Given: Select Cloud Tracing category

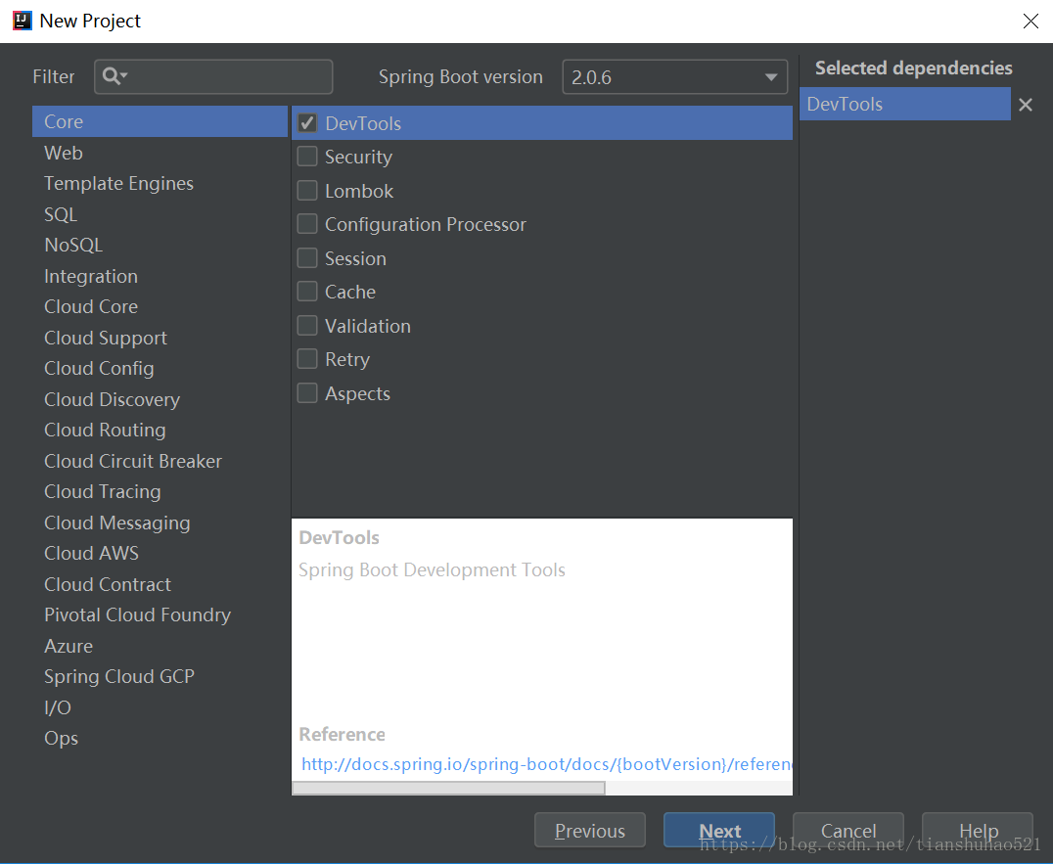Looking at the screenshot, I should 160,492.
